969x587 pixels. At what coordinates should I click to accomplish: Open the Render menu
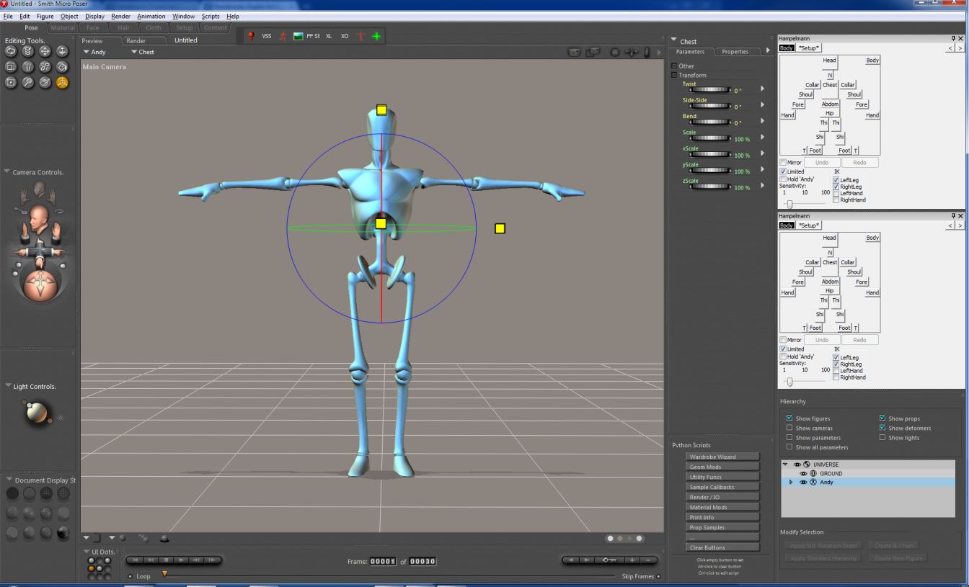[120, 16]
